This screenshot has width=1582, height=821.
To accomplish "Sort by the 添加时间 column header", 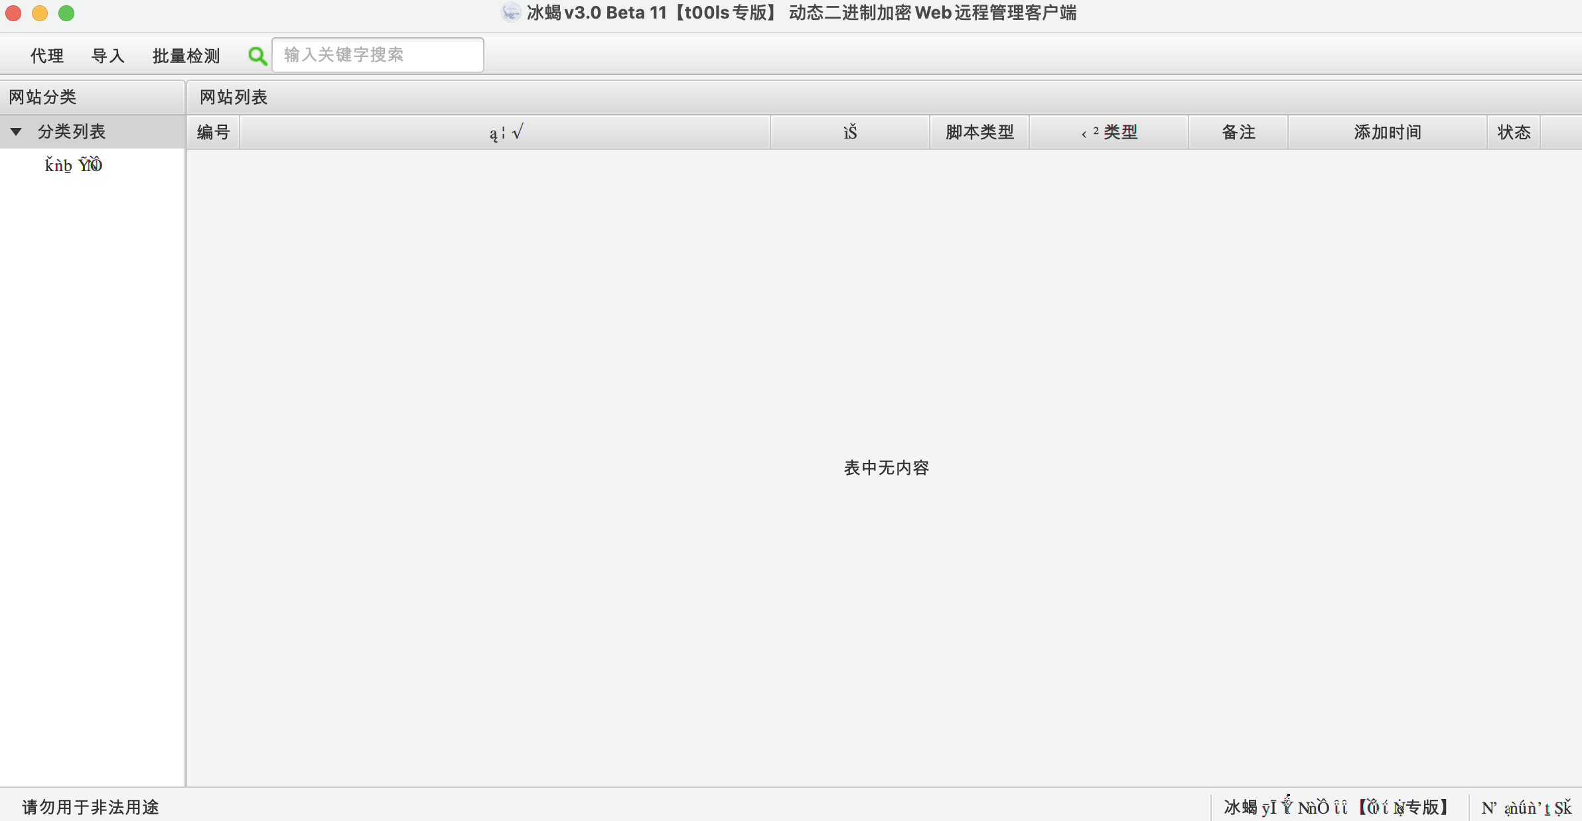I will [1387, 131].
